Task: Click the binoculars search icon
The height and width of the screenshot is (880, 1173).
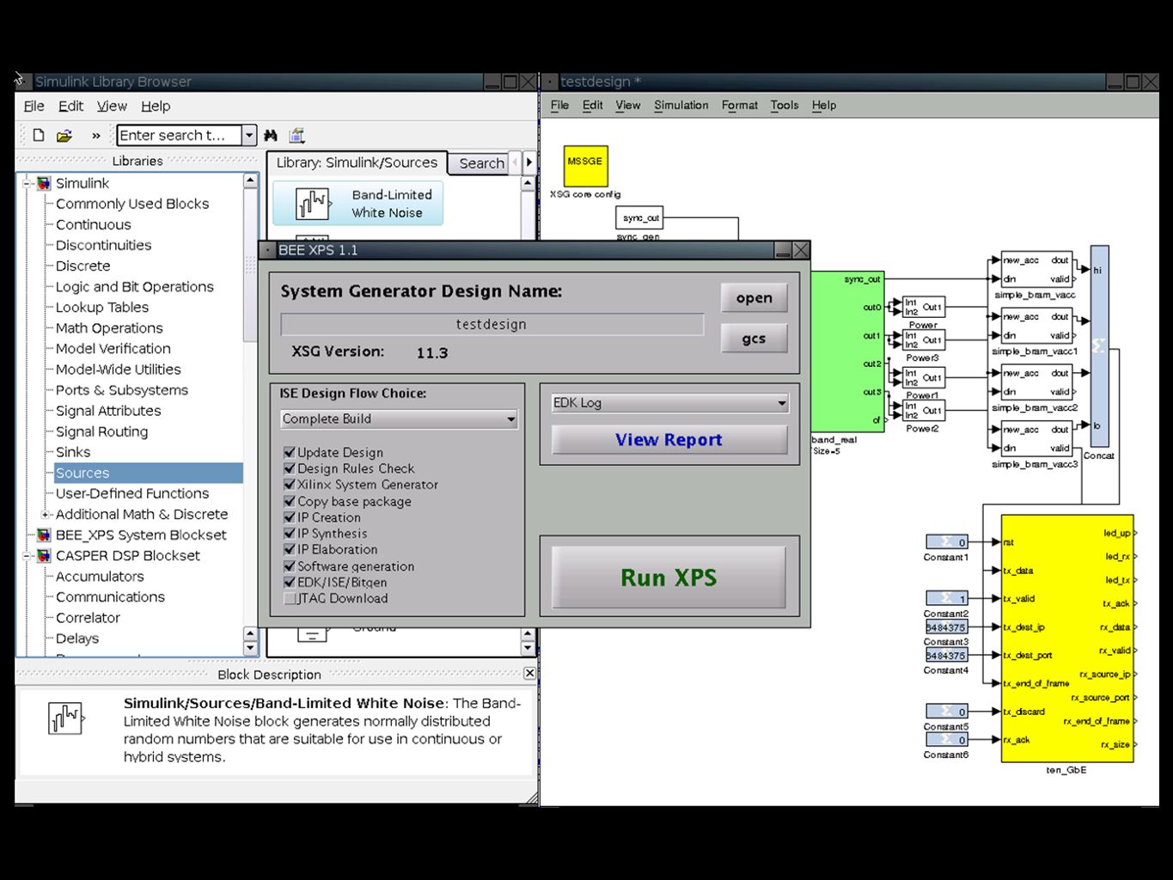Action: pyautogui.click(x=271, y=136)
